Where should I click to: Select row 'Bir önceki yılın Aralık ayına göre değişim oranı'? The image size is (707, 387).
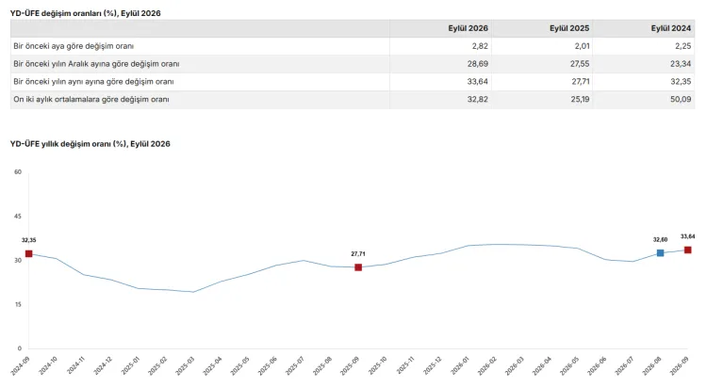point(353,64)
